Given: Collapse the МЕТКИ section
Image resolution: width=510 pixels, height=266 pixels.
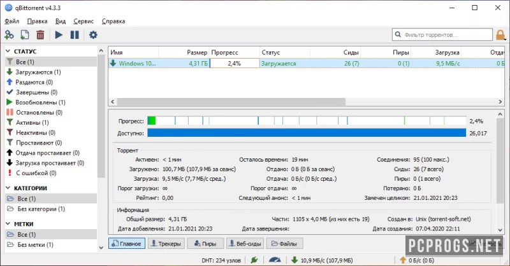Looking at the screenshot, I should (8, 224).
